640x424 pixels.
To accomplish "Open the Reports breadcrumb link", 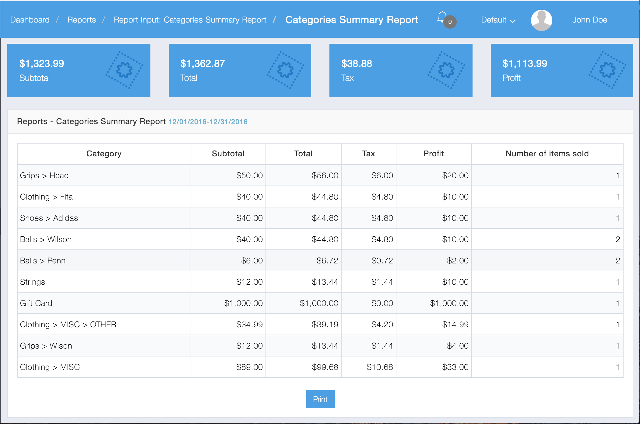I will pyautogui.click(x=82, y=20).
